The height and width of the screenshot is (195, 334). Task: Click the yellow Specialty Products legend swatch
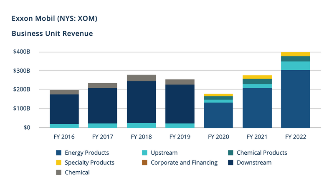click(58, 163)
